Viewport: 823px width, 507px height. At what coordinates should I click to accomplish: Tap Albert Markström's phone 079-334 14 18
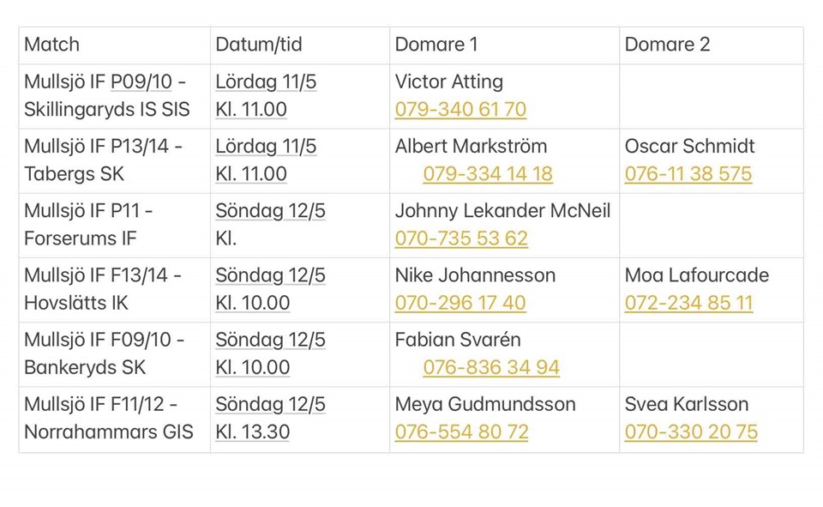pos(487,174)
